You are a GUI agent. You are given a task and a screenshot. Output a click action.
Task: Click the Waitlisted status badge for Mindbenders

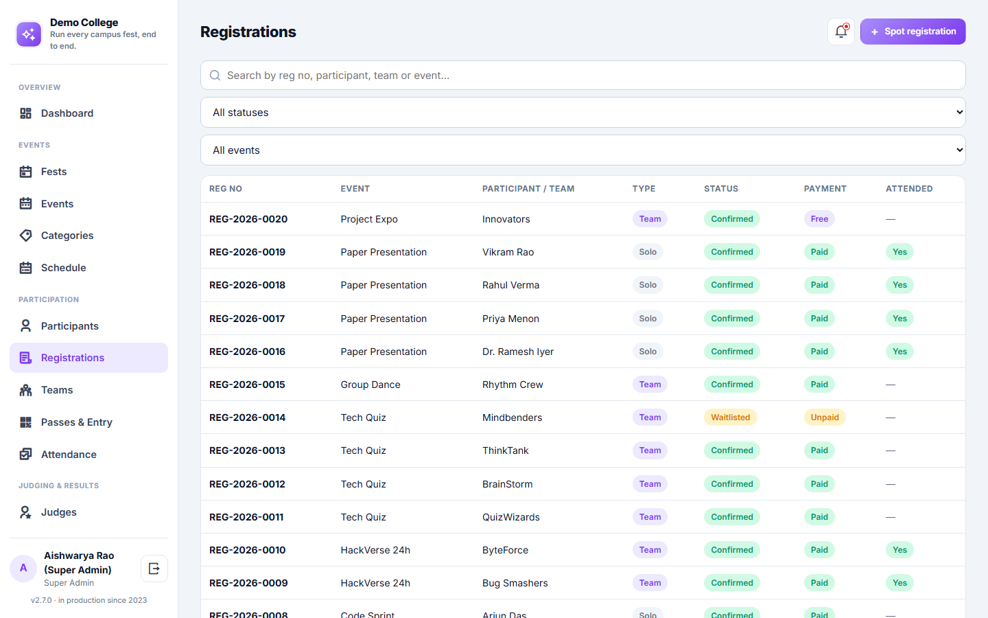(x=731, y=417)
